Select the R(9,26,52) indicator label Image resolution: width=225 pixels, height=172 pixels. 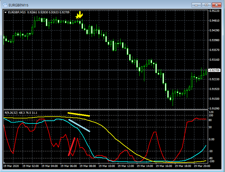click(x=11, y=113)
